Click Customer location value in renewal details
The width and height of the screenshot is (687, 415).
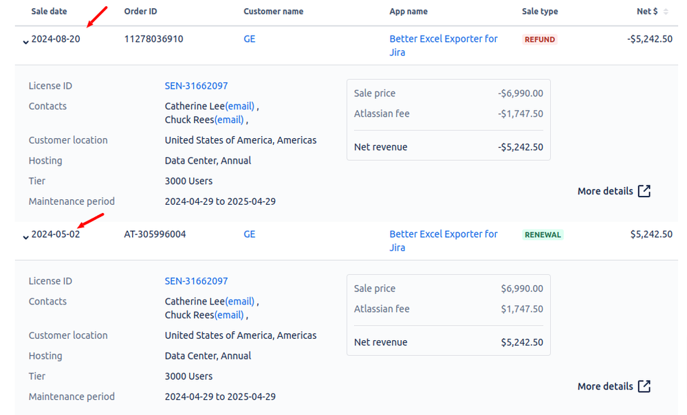point(241,335)
